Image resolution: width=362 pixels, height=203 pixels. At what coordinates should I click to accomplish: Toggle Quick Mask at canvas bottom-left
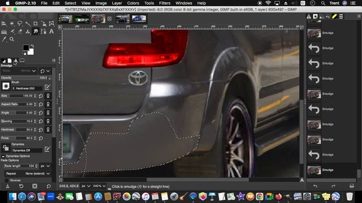tap(61, 180)
